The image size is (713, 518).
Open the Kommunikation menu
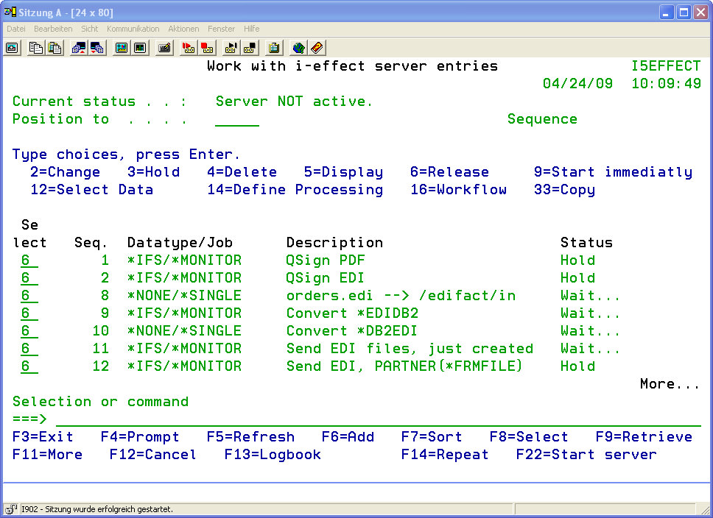pos(133,29)
